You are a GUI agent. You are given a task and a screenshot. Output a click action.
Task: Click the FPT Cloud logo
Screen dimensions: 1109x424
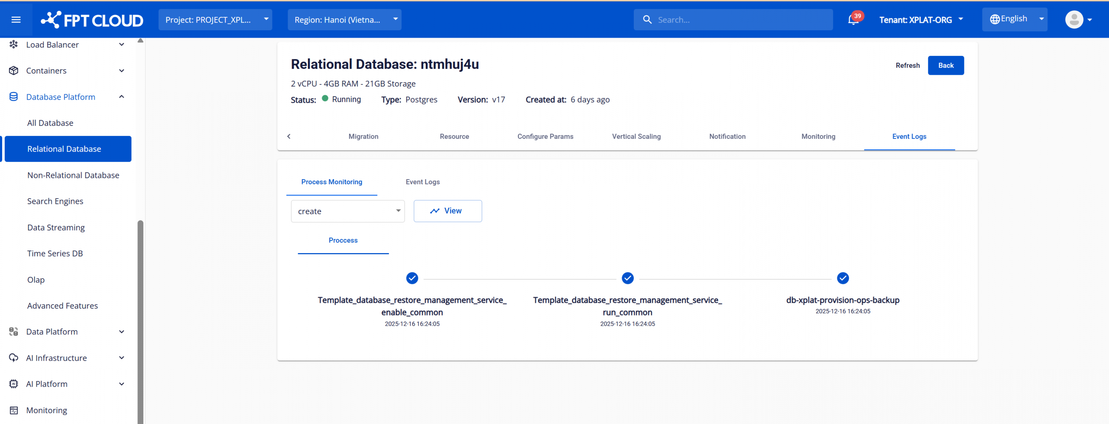click(x=92, y=20)
